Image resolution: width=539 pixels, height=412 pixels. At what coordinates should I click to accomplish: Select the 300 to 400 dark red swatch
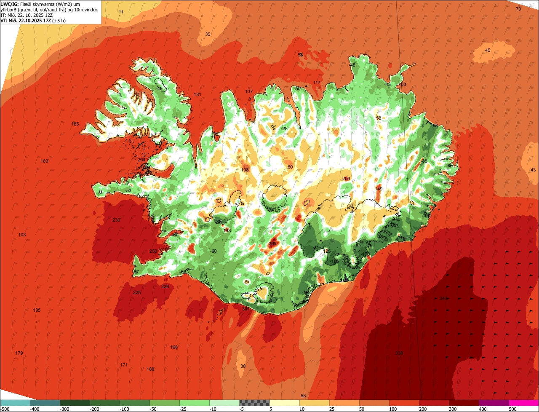coord(464,403)
